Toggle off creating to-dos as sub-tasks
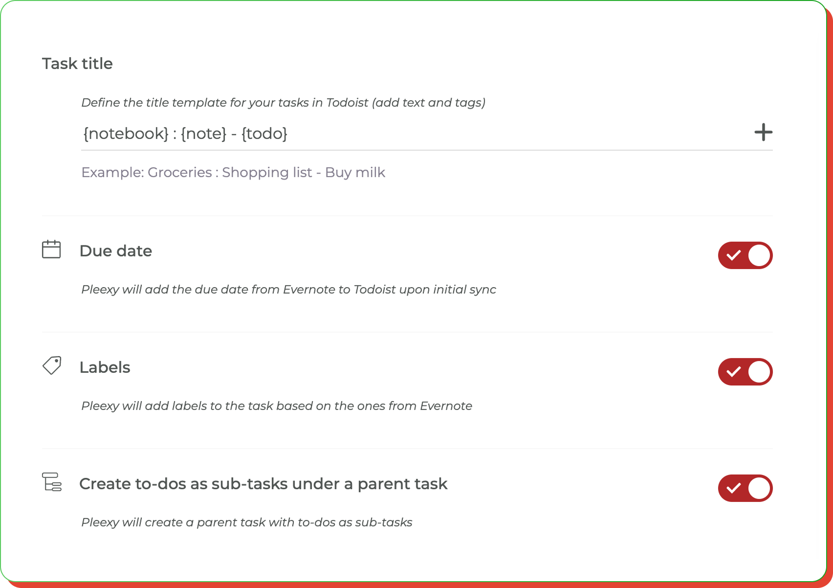833x588 pixels. tap(745, 488)
